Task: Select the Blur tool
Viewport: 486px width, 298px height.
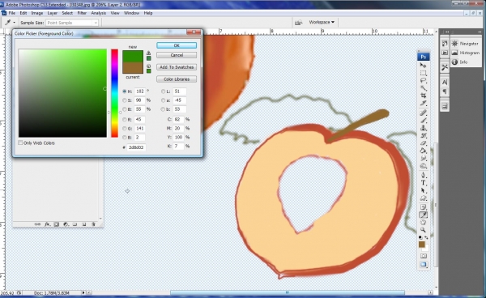Action: pyautogui.click(x=423, y=158)
